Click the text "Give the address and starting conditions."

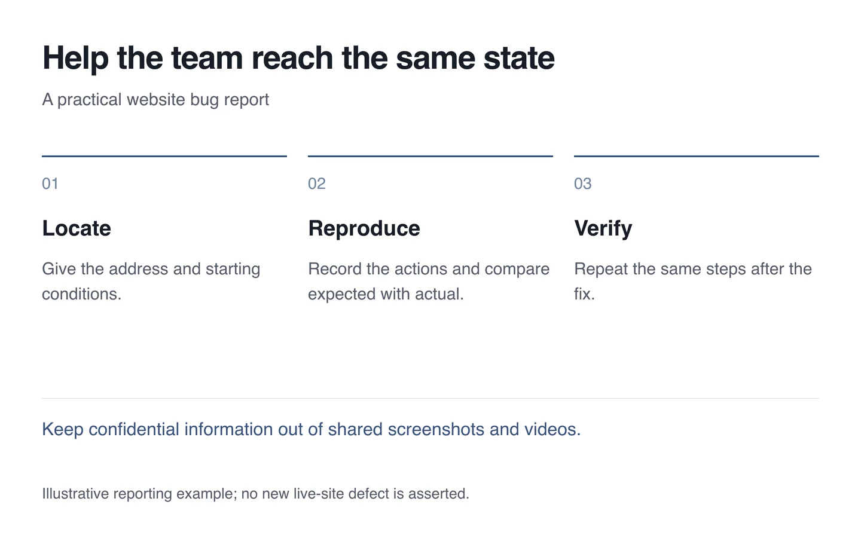click(151, 282)
